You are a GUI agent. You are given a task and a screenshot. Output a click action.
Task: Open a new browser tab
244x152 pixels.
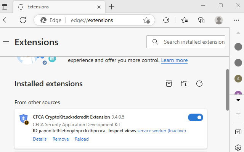click(x=111, y=6)
